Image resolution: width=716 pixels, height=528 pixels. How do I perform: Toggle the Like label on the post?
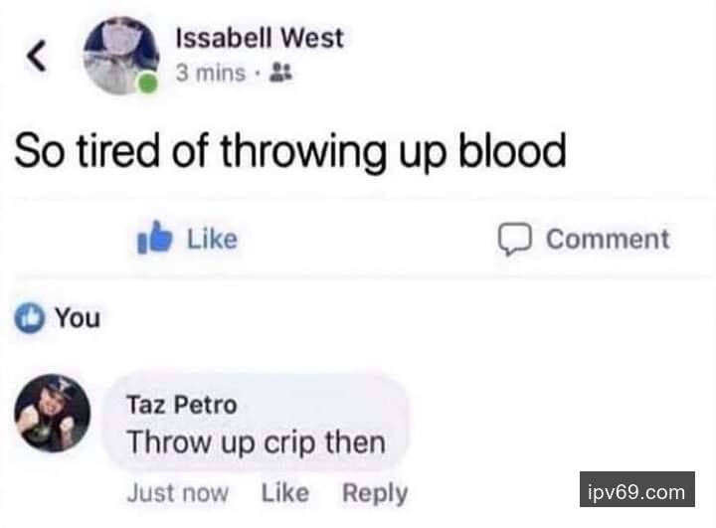212,239
